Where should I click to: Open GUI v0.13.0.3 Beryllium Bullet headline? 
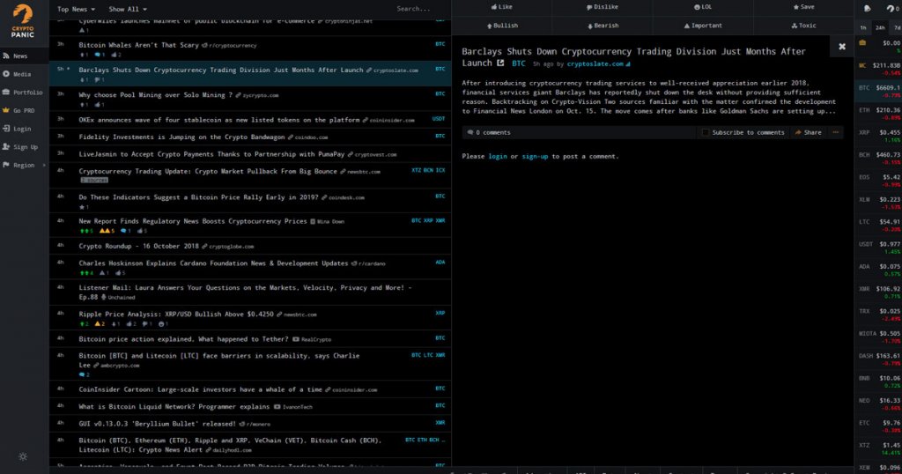[x=157, y=424]
